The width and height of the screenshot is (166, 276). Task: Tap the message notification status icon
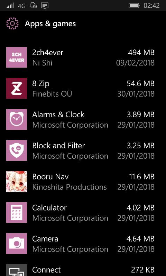coord(45,6)
